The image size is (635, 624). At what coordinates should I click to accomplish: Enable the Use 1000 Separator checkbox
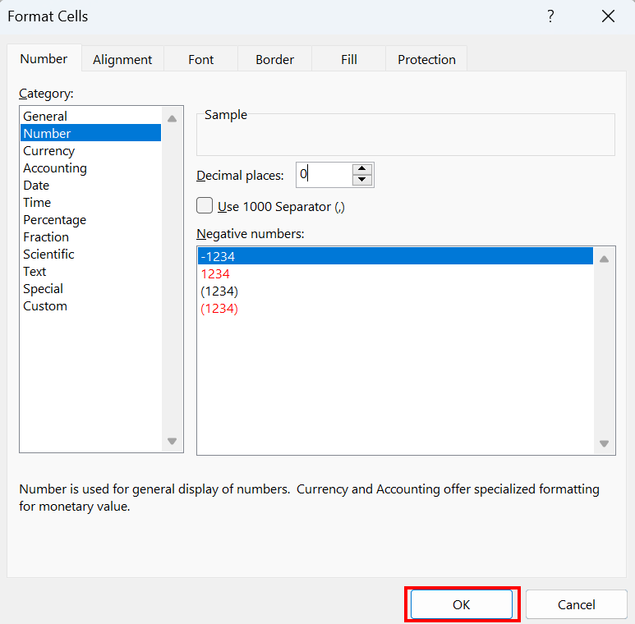205,206
